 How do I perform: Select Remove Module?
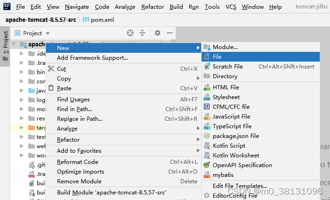point(124,181)
